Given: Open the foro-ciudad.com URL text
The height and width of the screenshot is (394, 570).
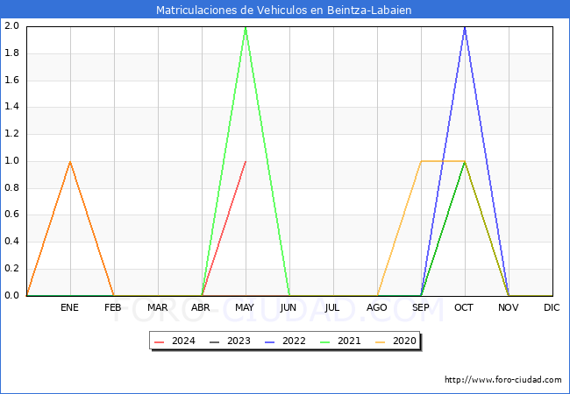Looking at the screenshot, I should click(503, 380).
